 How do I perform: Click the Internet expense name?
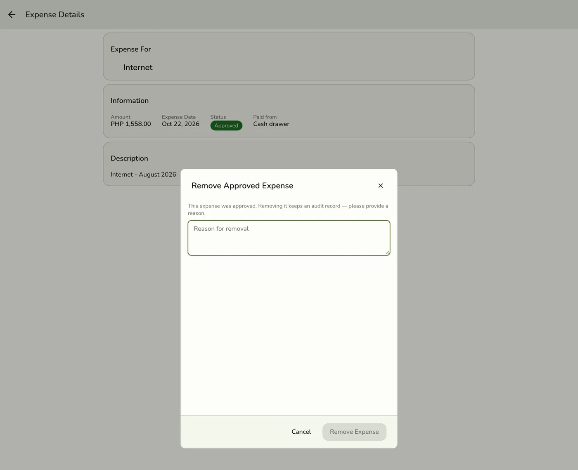pos(138,67)
